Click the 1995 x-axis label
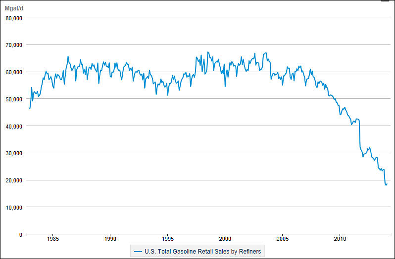The height and width of the screenshot is (259, 395). pyautogui.click(x=168, y=239)
